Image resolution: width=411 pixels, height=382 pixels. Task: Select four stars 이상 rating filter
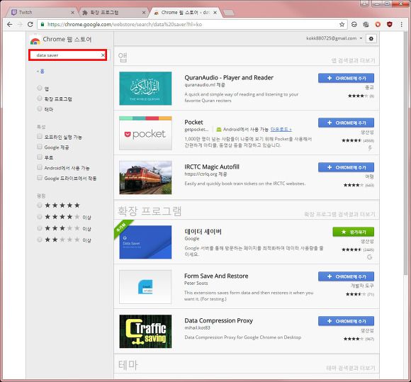[x=39, y=217]
